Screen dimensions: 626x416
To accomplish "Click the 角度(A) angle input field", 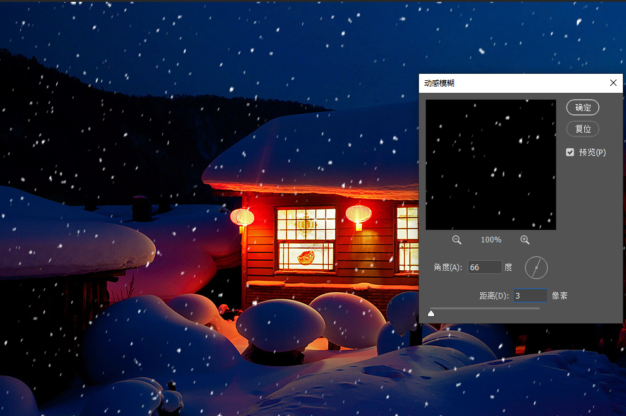I will click(485, 267).
